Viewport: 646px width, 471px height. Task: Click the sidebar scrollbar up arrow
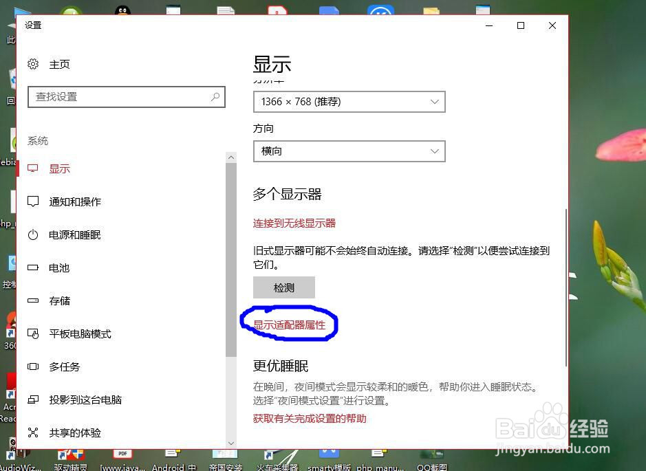(231, 156)
